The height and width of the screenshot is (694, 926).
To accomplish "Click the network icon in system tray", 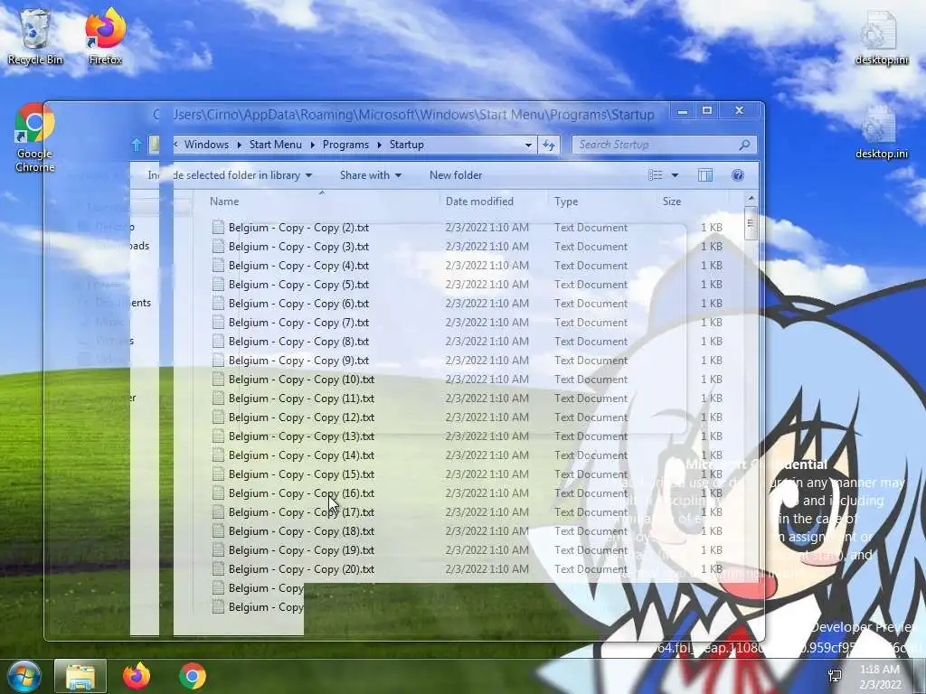I will click(835, 676).
